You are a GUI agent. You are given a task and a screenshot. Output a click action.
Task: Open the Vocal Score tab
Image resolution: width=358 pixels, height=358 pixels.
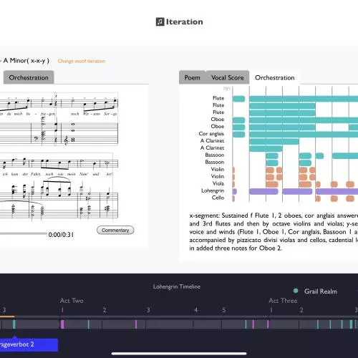[228, 77]
